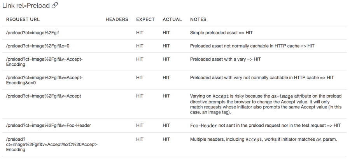Select the URL with v=Foo-Header
The width and height of the screenshot is (350, 159).
tap(49, 125)
